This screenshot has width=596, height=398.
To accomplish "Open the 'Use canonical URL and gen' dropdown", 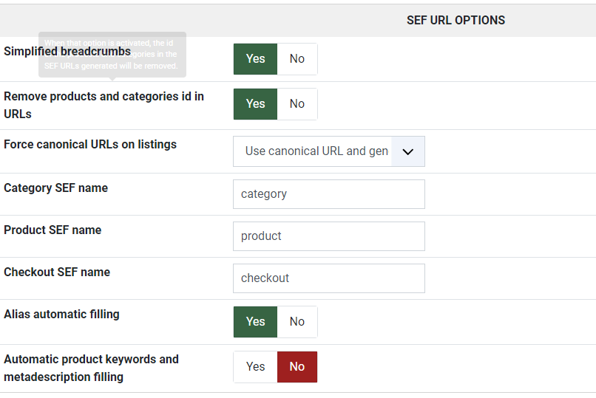I will [x=316, y=151].
